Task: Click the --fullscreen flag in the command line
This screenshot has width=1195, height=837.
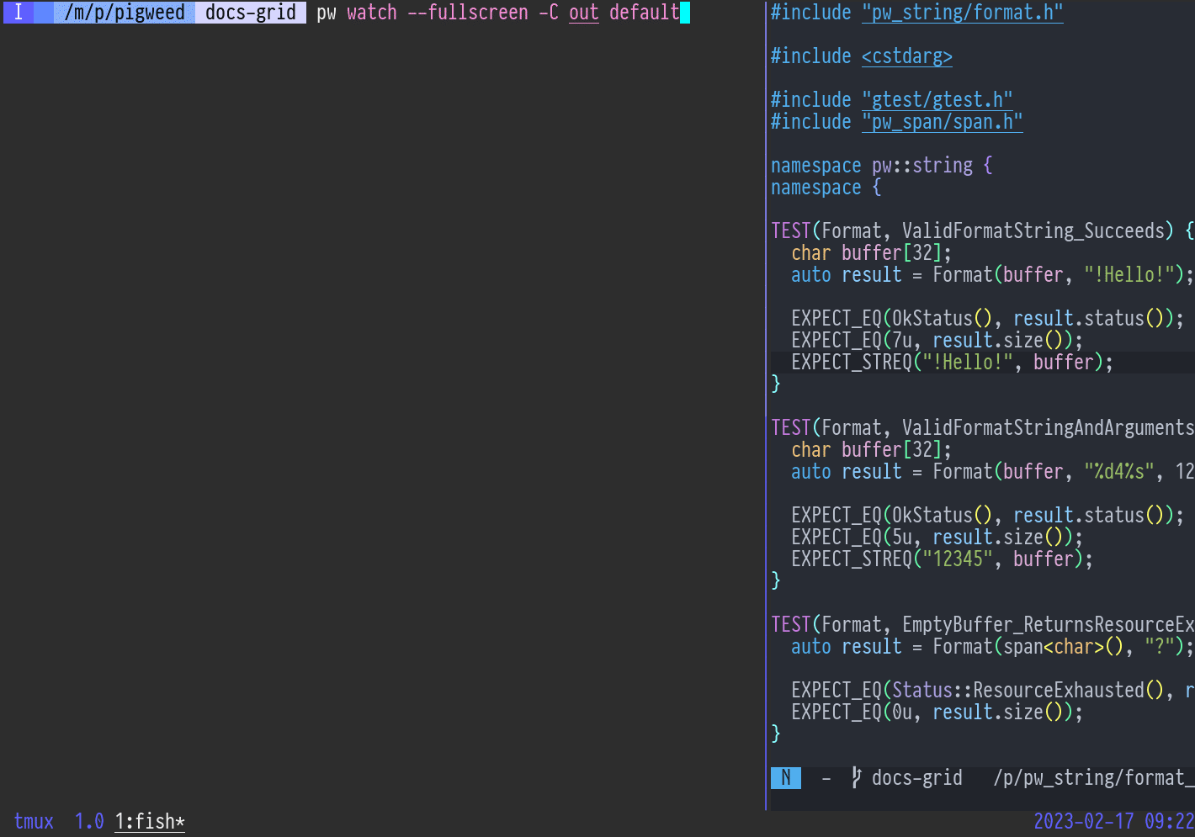Action: pos(467,13)
